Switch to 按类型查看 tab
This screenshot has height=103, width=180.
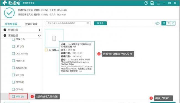click(x=11, y=24)
